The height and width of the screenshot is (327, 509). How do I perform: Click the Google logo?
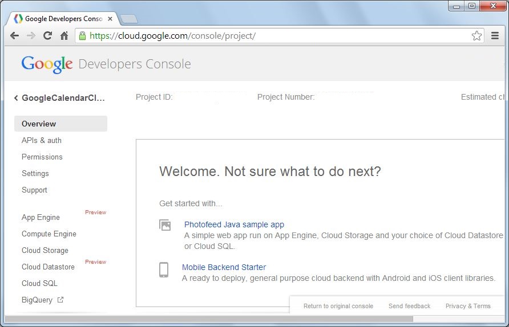point(47,64)
